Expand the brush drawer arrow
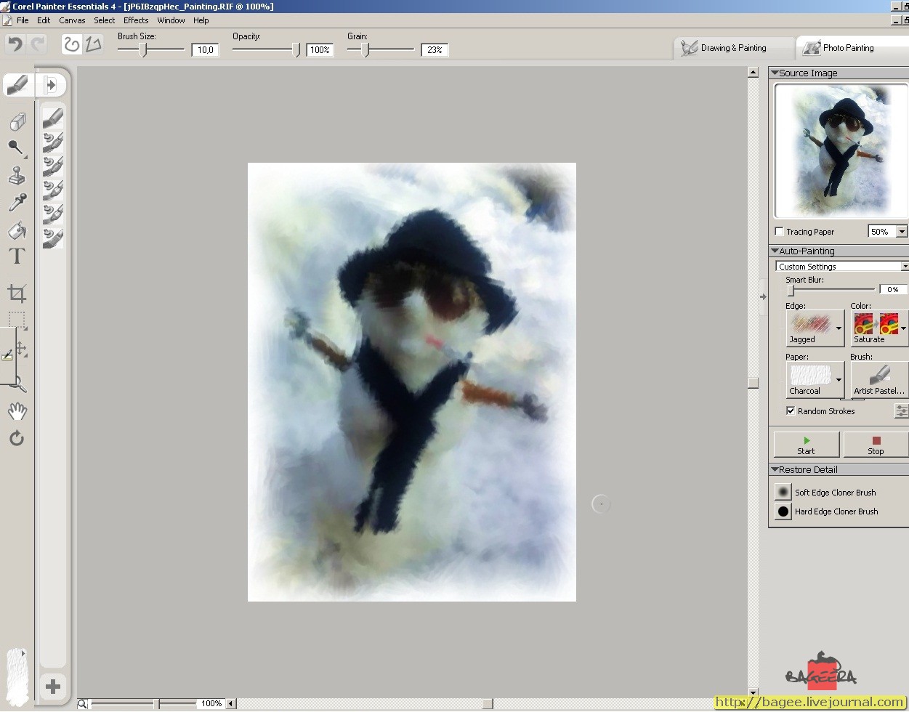The image size is (909, 712). pos(51,84)
